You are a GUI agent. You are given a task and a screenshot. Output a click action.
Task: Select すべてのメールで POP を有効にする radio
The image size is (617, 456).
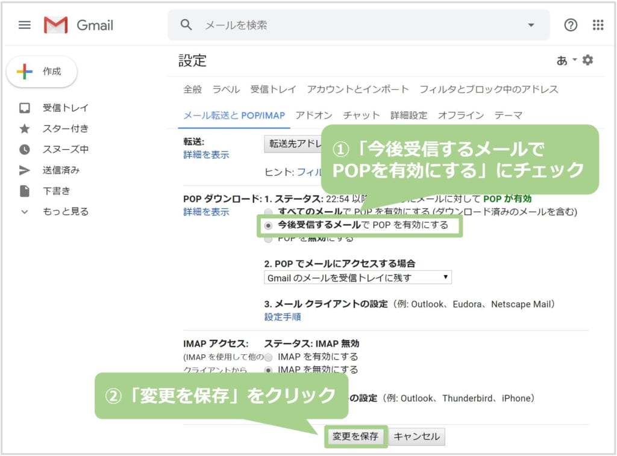tap(268, 212)
